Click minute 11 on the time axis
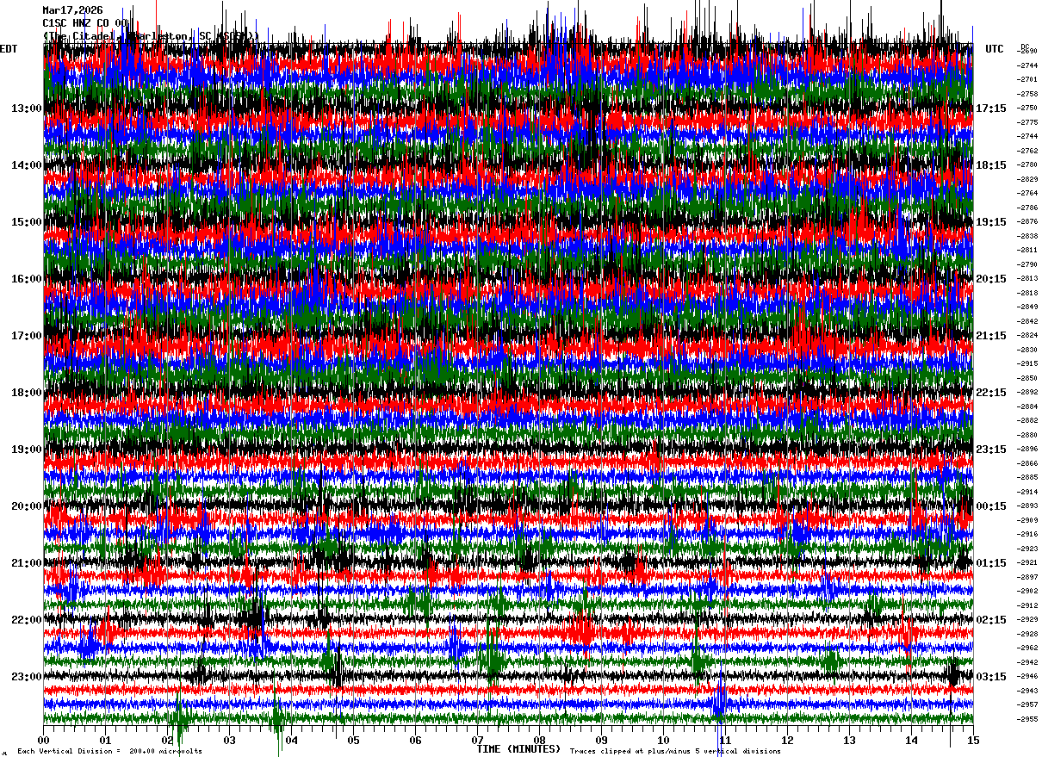Viewport: 1042px width, 763px height. 725,741
